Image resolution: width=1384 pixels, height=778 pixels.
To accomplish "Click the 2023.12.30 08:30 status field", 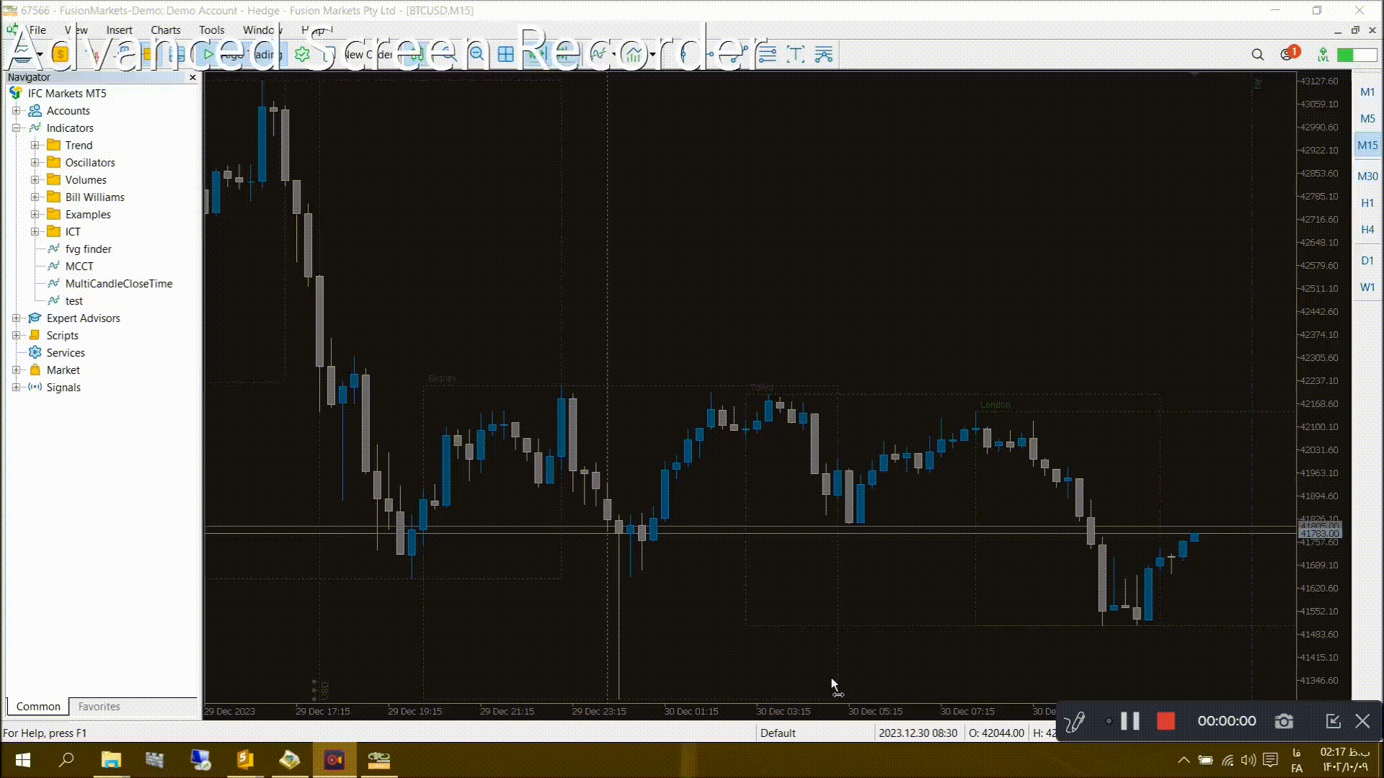I will point(918,733).
